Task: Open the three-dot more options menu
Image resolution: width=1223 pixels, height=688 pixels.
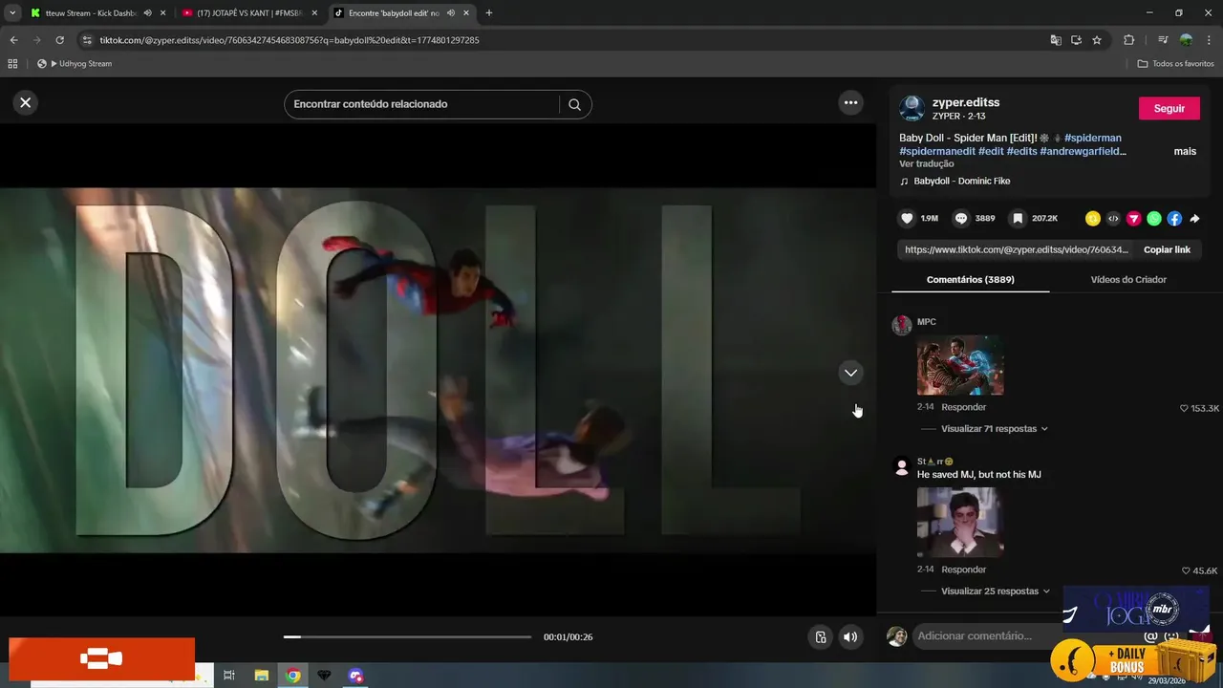Action: pyautogui.click(x=850, y=102)
